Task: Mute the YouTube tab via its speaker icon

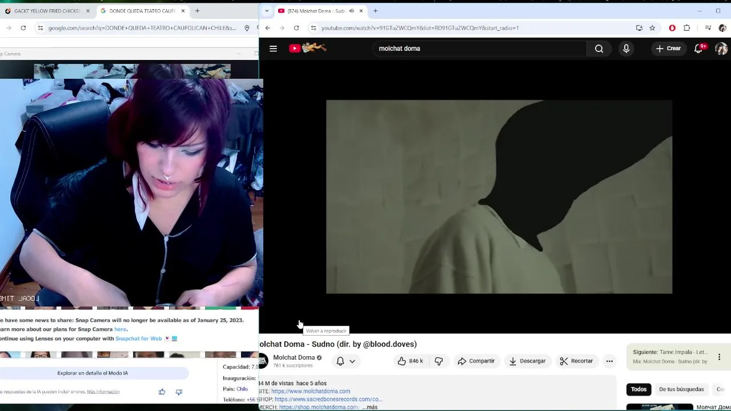Action: coord(351,11)
